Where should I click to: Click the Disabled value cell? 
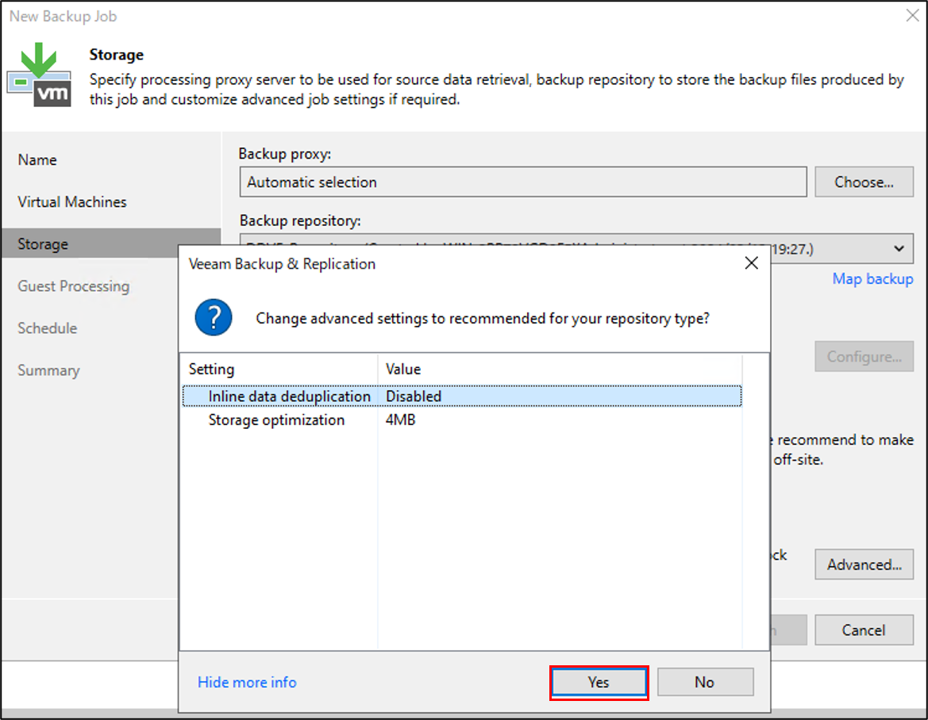point(414,396)
